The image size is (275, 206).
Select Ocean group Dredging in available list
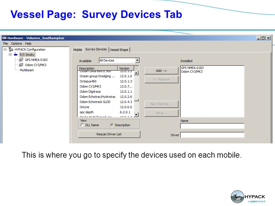coord(106,76)
